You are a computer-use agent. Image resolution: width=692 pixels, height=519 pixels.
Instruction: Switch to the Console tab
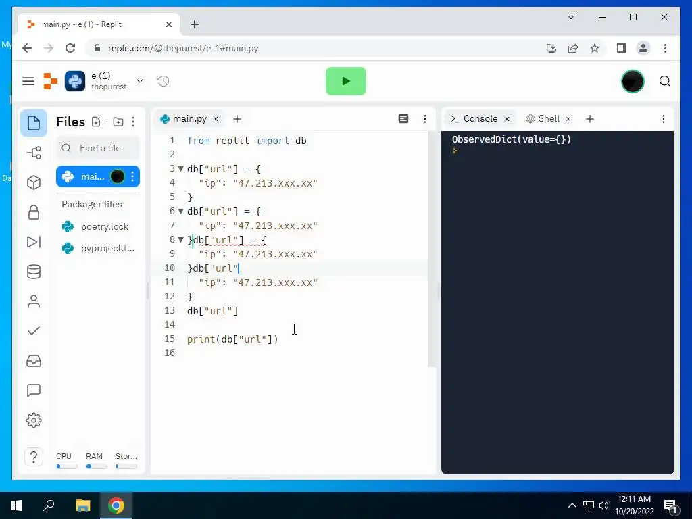(475, 119)
